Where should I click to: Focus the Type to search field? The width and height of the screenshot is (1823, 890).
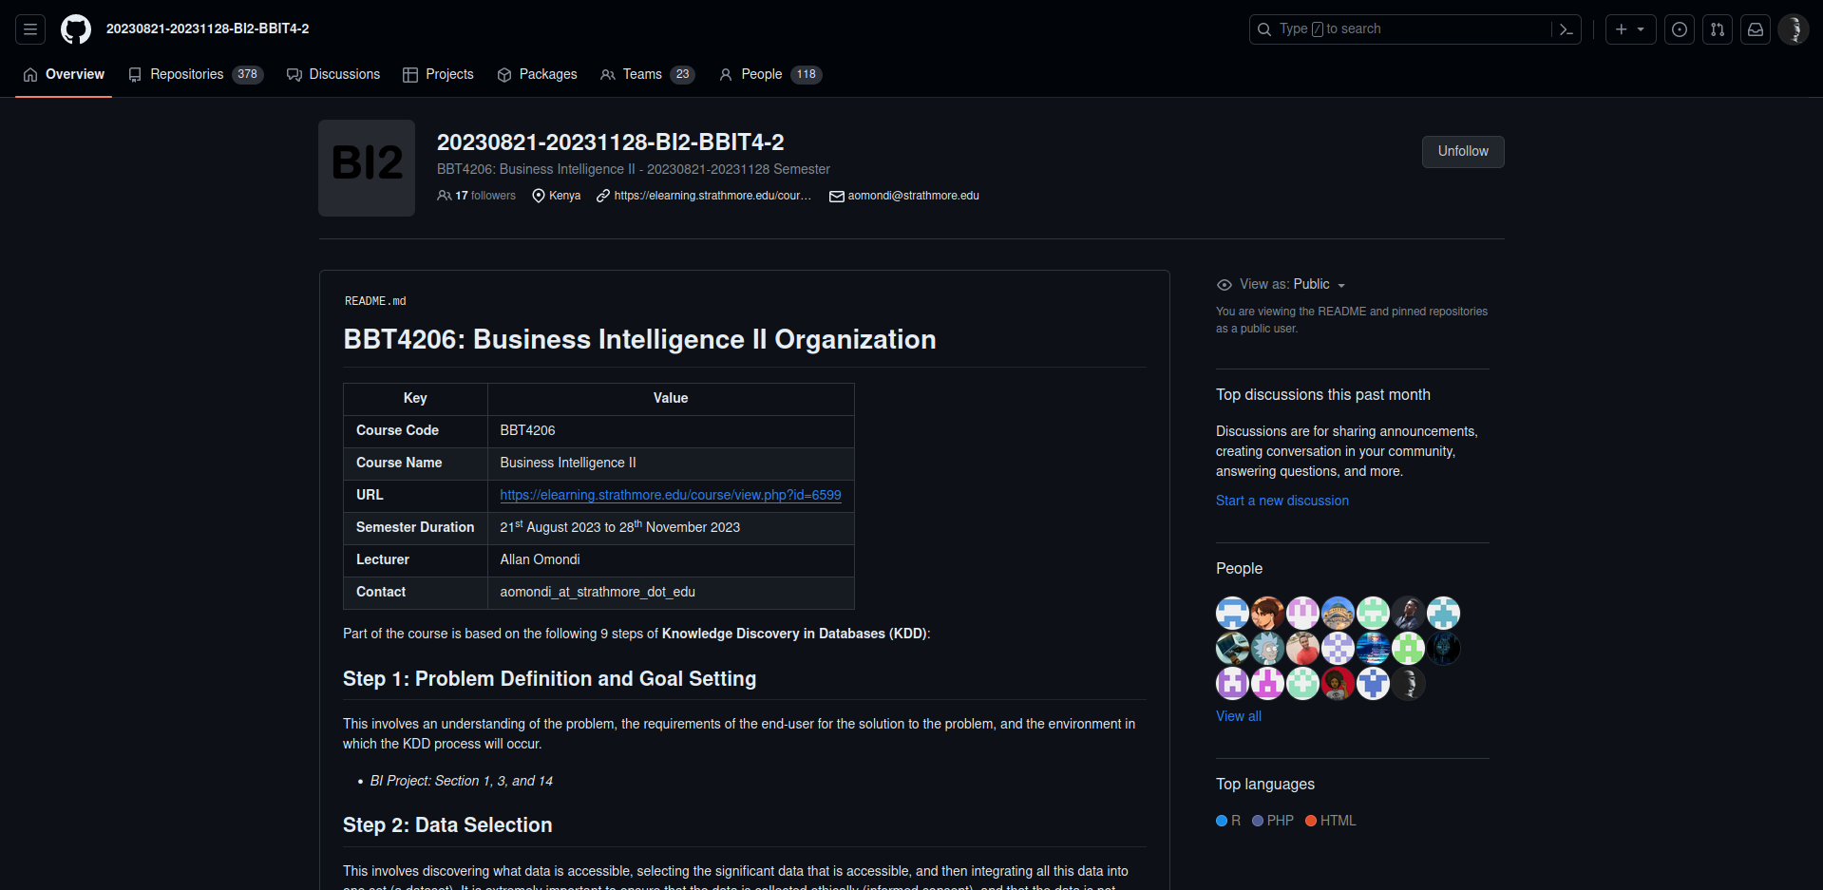[x=1406, y=29]
